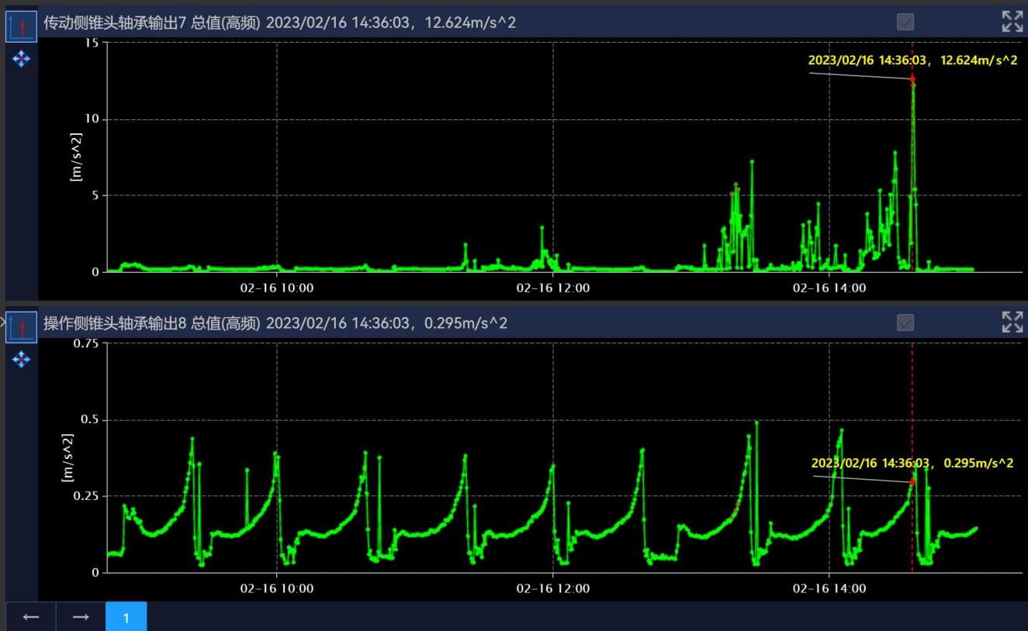Viewport: 1028px width, 631px height.
Task: Toggle the bottom chart's header checkbox
Action: coord(905,322)
